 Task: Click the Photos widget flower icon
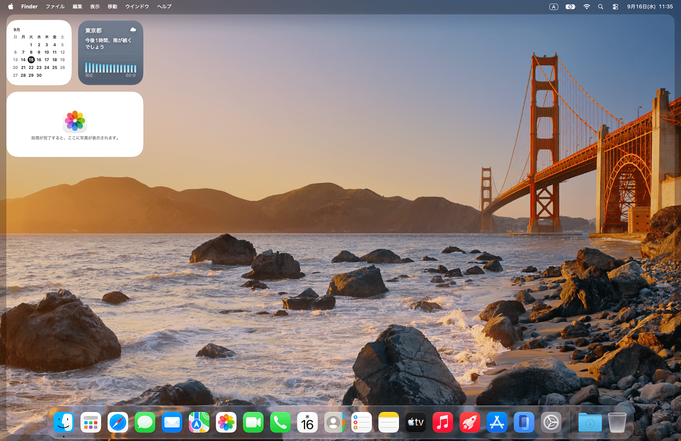click(75, 121)
